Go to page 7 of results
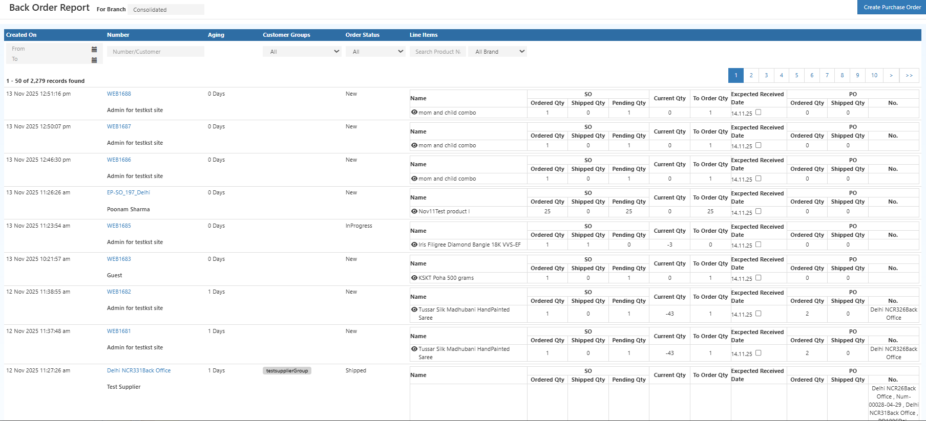Image resolution: width=926 pixels, height=421 pixels. [x=827, y=75]
